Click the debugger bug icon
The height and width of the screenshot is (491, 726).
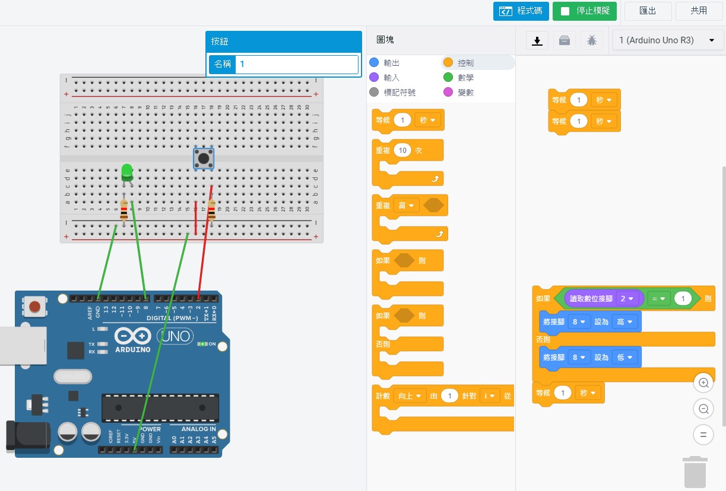point(592,40)
